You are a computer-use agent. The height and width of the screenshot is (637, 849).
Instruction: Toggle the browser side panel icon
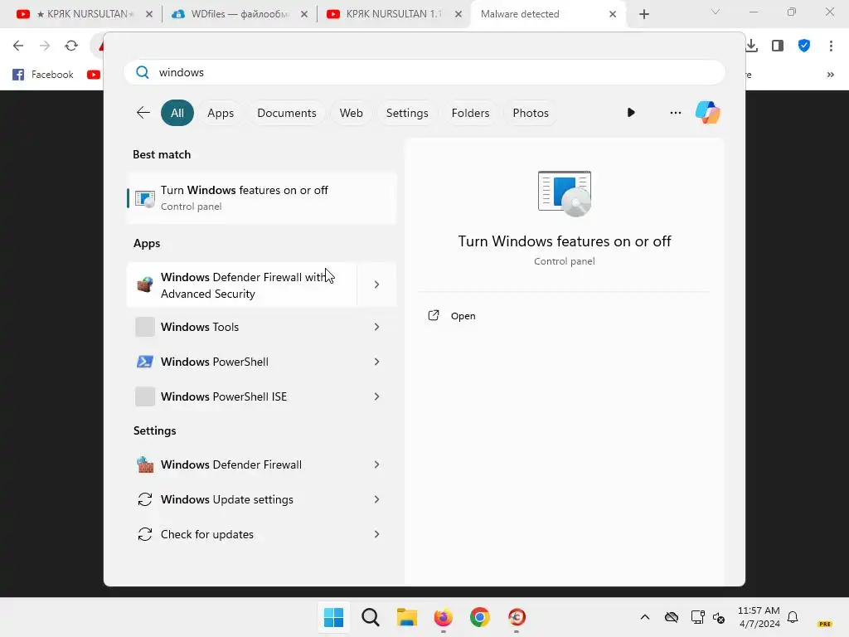tap(778, 46)
